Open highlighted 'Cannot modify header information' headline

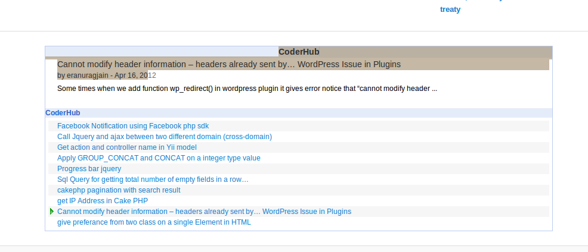229,64
